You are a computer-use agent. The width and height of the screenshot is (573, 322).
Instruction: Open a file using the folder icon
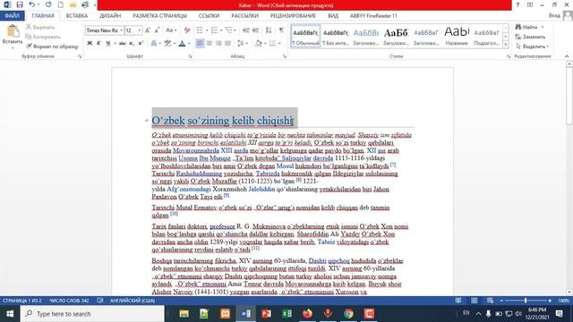73,4
